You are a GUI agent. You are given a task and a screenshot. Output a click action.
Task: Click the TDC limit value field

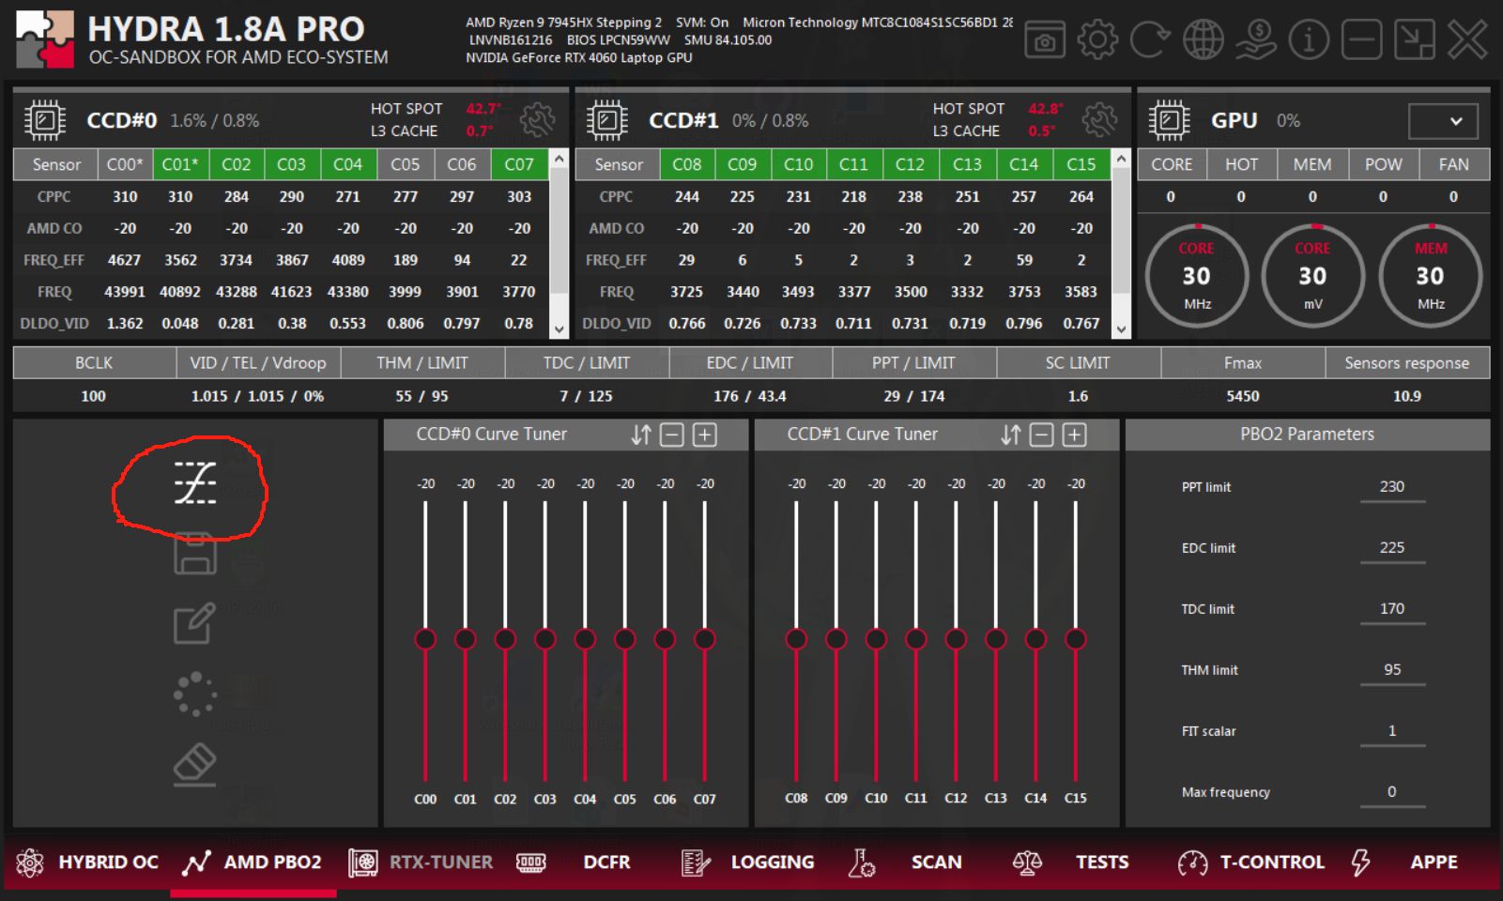[x=1392, y=609]
